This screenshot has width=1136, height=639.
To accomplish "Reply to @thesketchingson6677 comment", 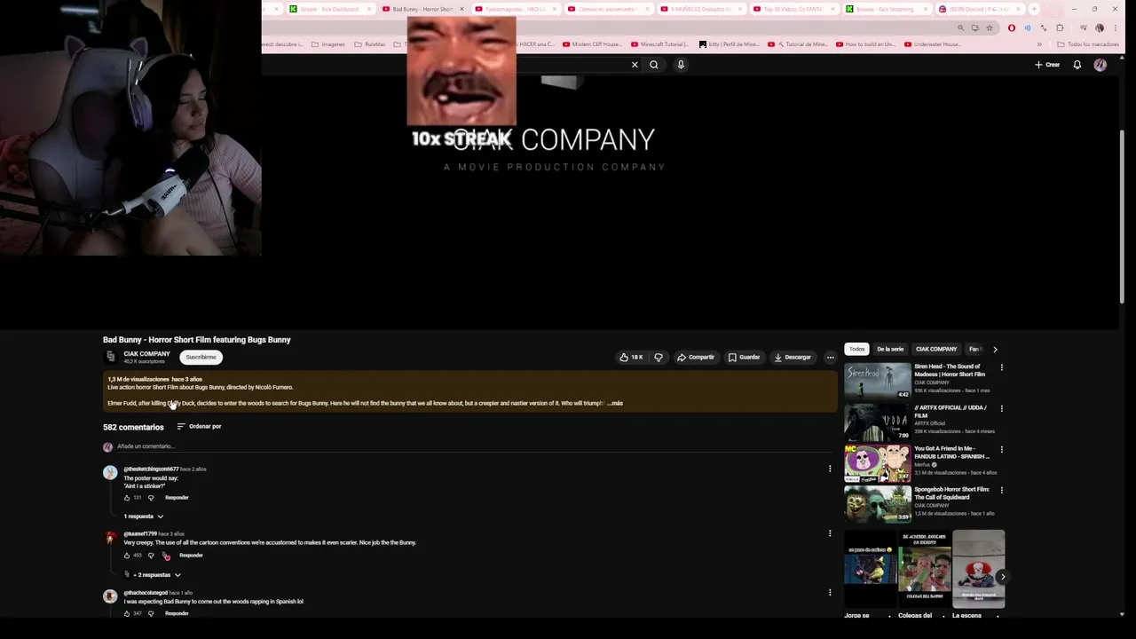I will point(177,498).
